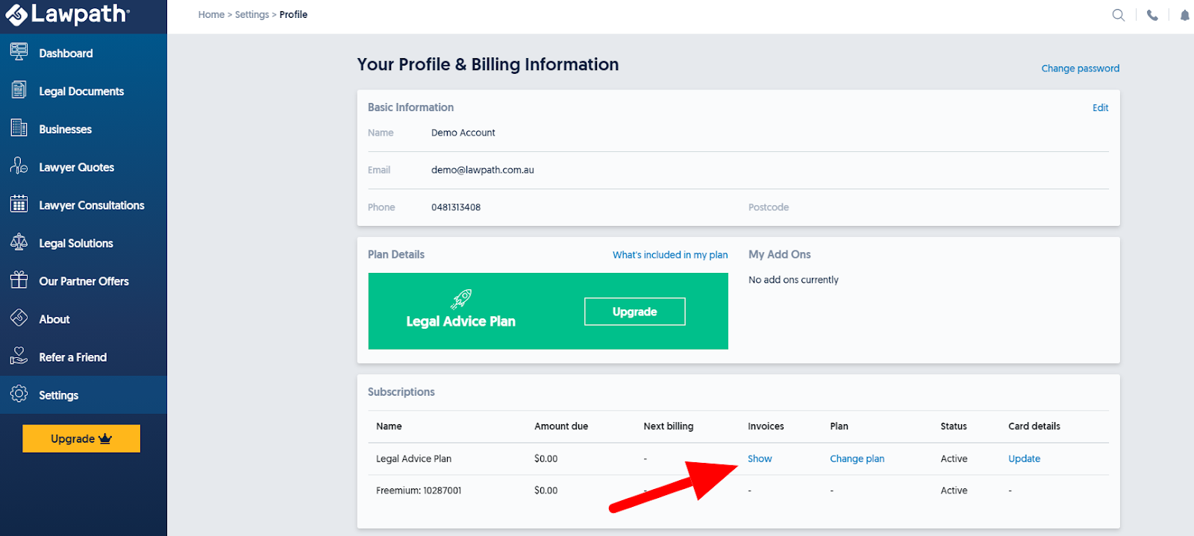Click Upgrade on Legal Advice Plan card
The image size is (1194, 536).
click(634, 312)
